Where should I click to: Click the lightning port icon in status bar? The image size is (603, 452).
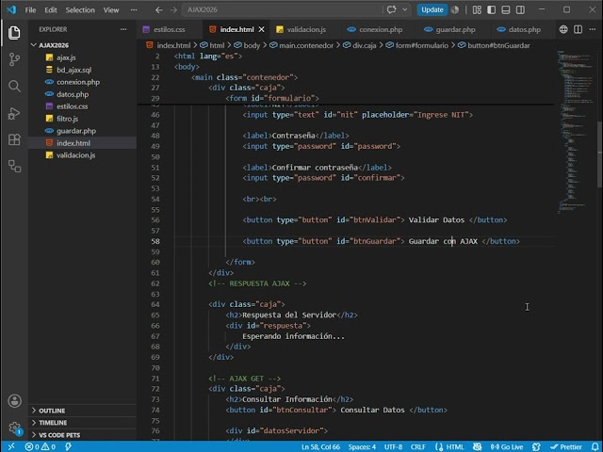[69, 446]
